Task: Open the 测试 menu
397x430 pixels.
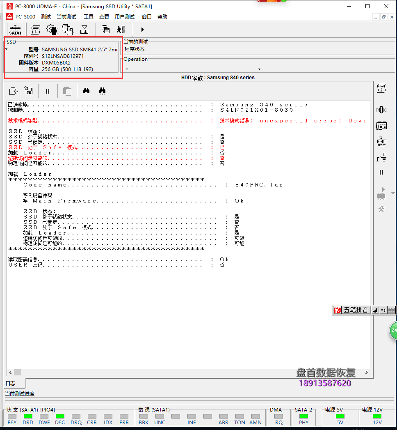Action: (x=46, y=17)
